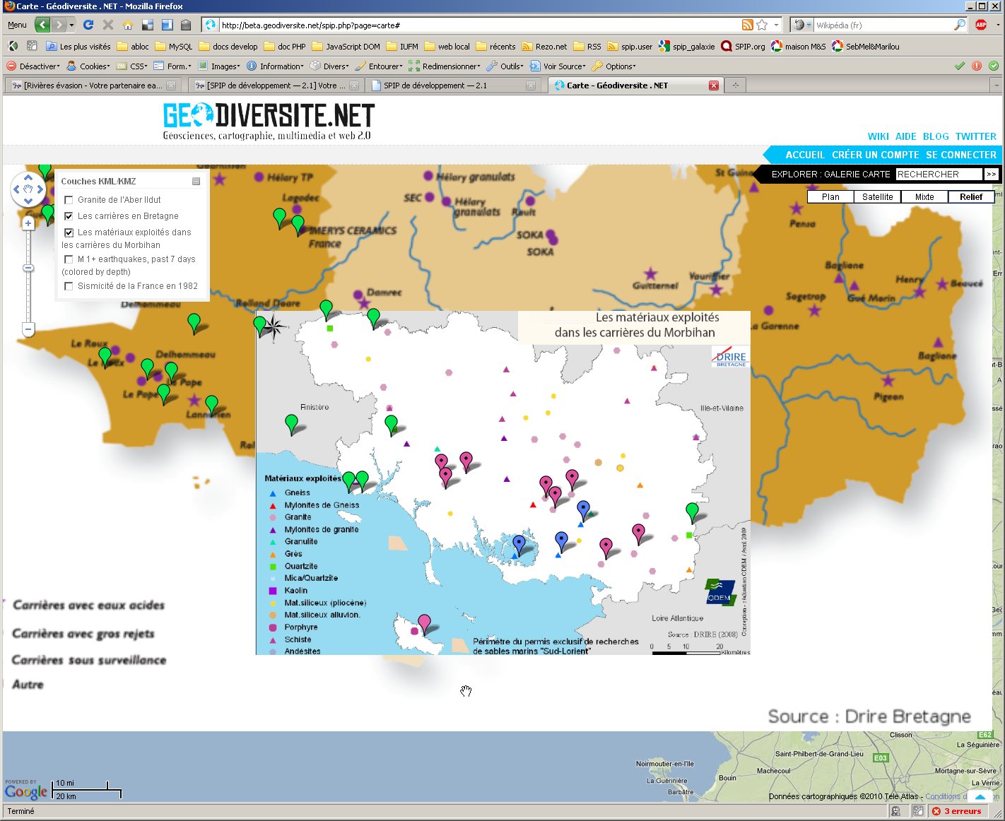
Task: Click the CRÉER UN COMPTE link
Action: pyautogui.click(x=876, y=155)
